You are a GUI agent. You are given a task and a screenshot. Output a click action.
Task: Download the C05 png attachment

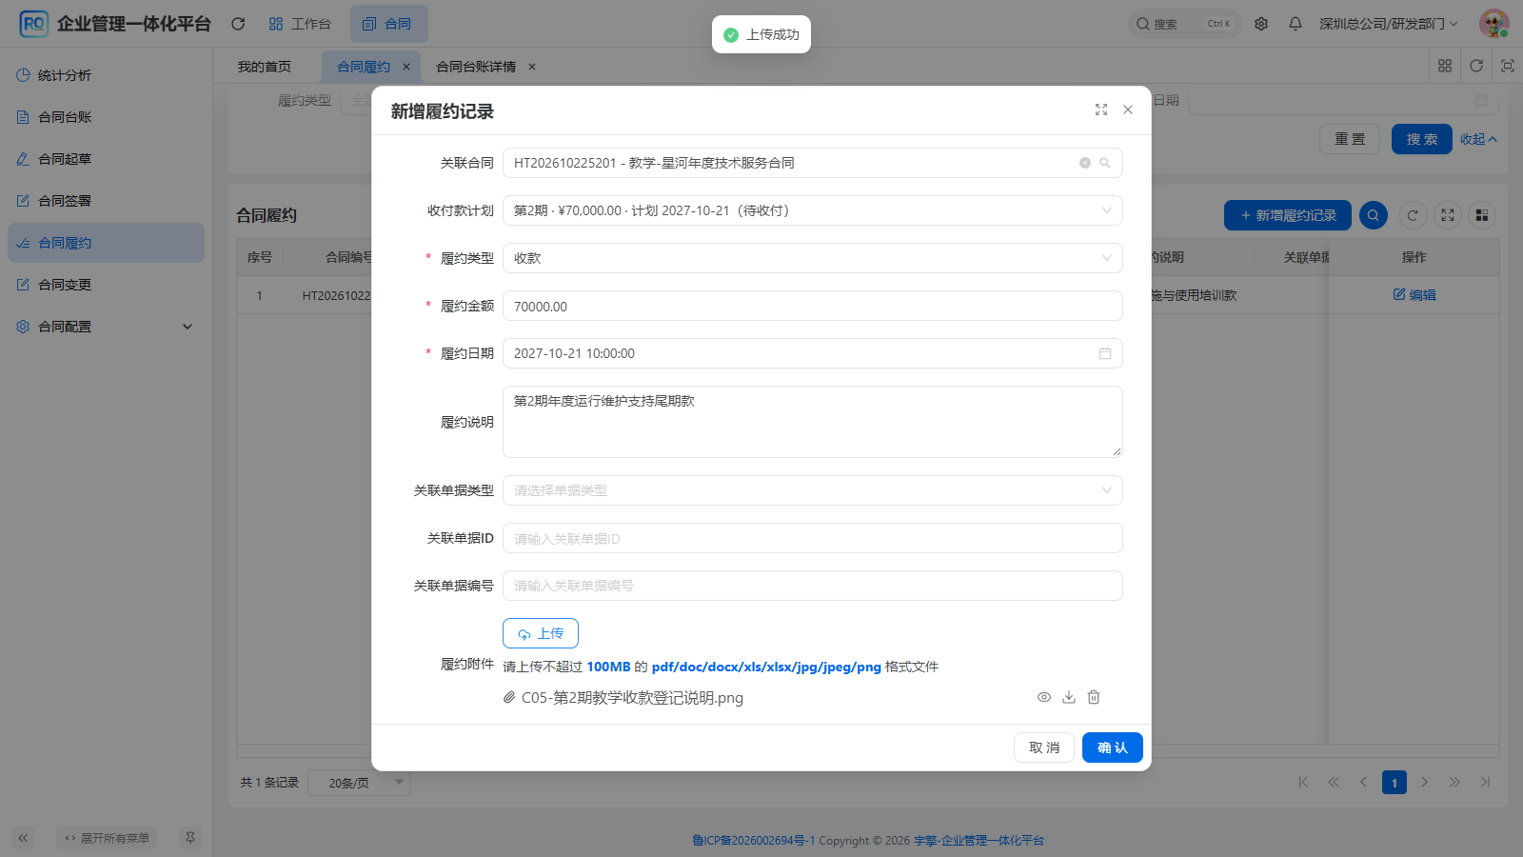[1069, 697]
